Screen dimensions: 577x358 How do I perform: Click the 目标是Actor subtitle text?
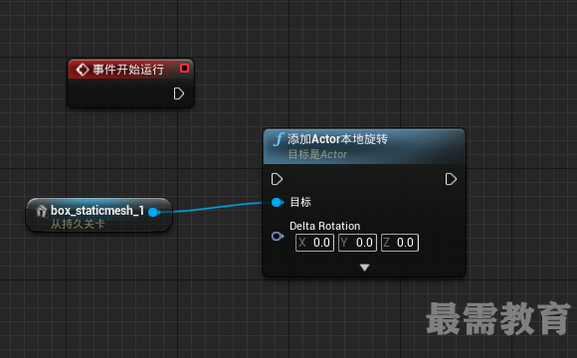[x=317, y=154]
